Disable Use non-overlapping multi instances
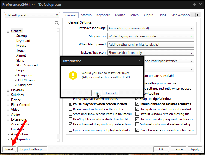This screenshot has width=205, height=155. coord(137,119)
